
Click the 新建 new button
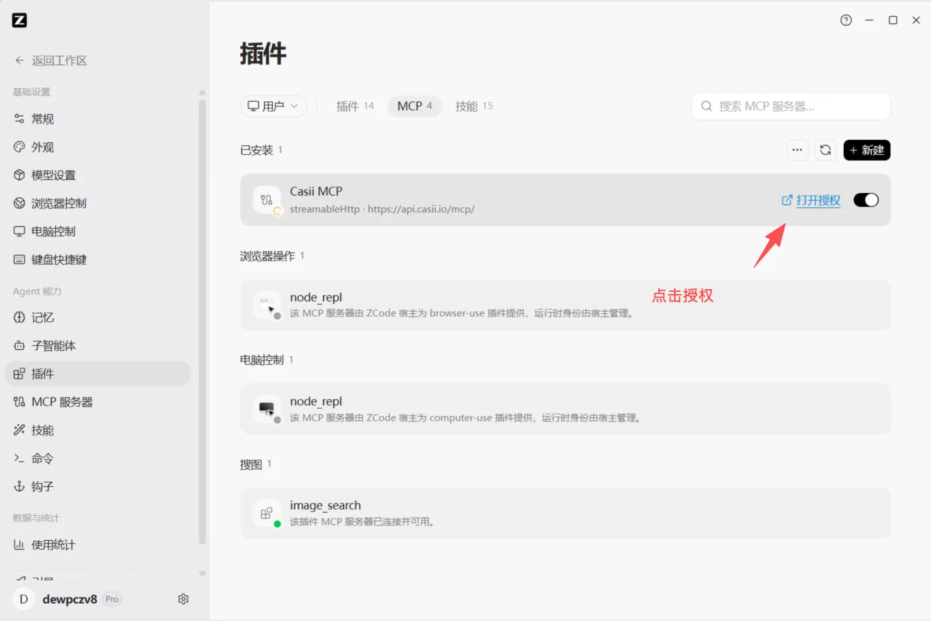(867, 150)
